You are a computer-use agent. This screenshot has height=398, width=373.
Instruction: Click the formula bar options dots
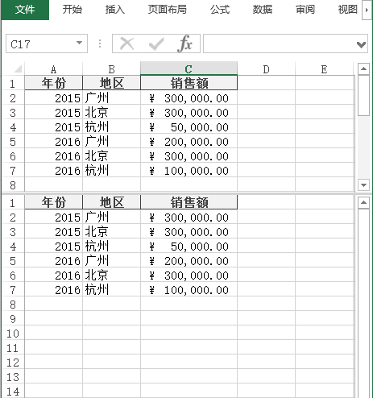100,44
